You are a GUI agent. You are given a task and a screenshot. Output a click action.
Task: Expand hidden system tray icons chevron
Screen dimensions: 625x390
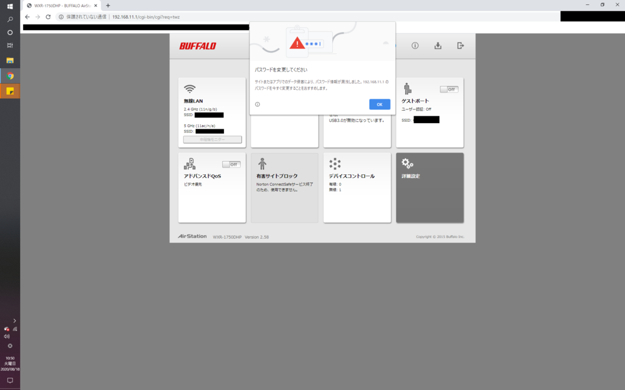14,321
